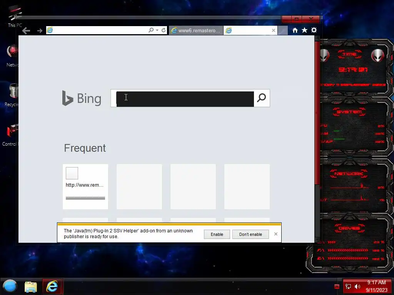Viewport: 394px width, 295px height.
Task: Select the Recycle Bin desktop icon
Action: point(12,95)
